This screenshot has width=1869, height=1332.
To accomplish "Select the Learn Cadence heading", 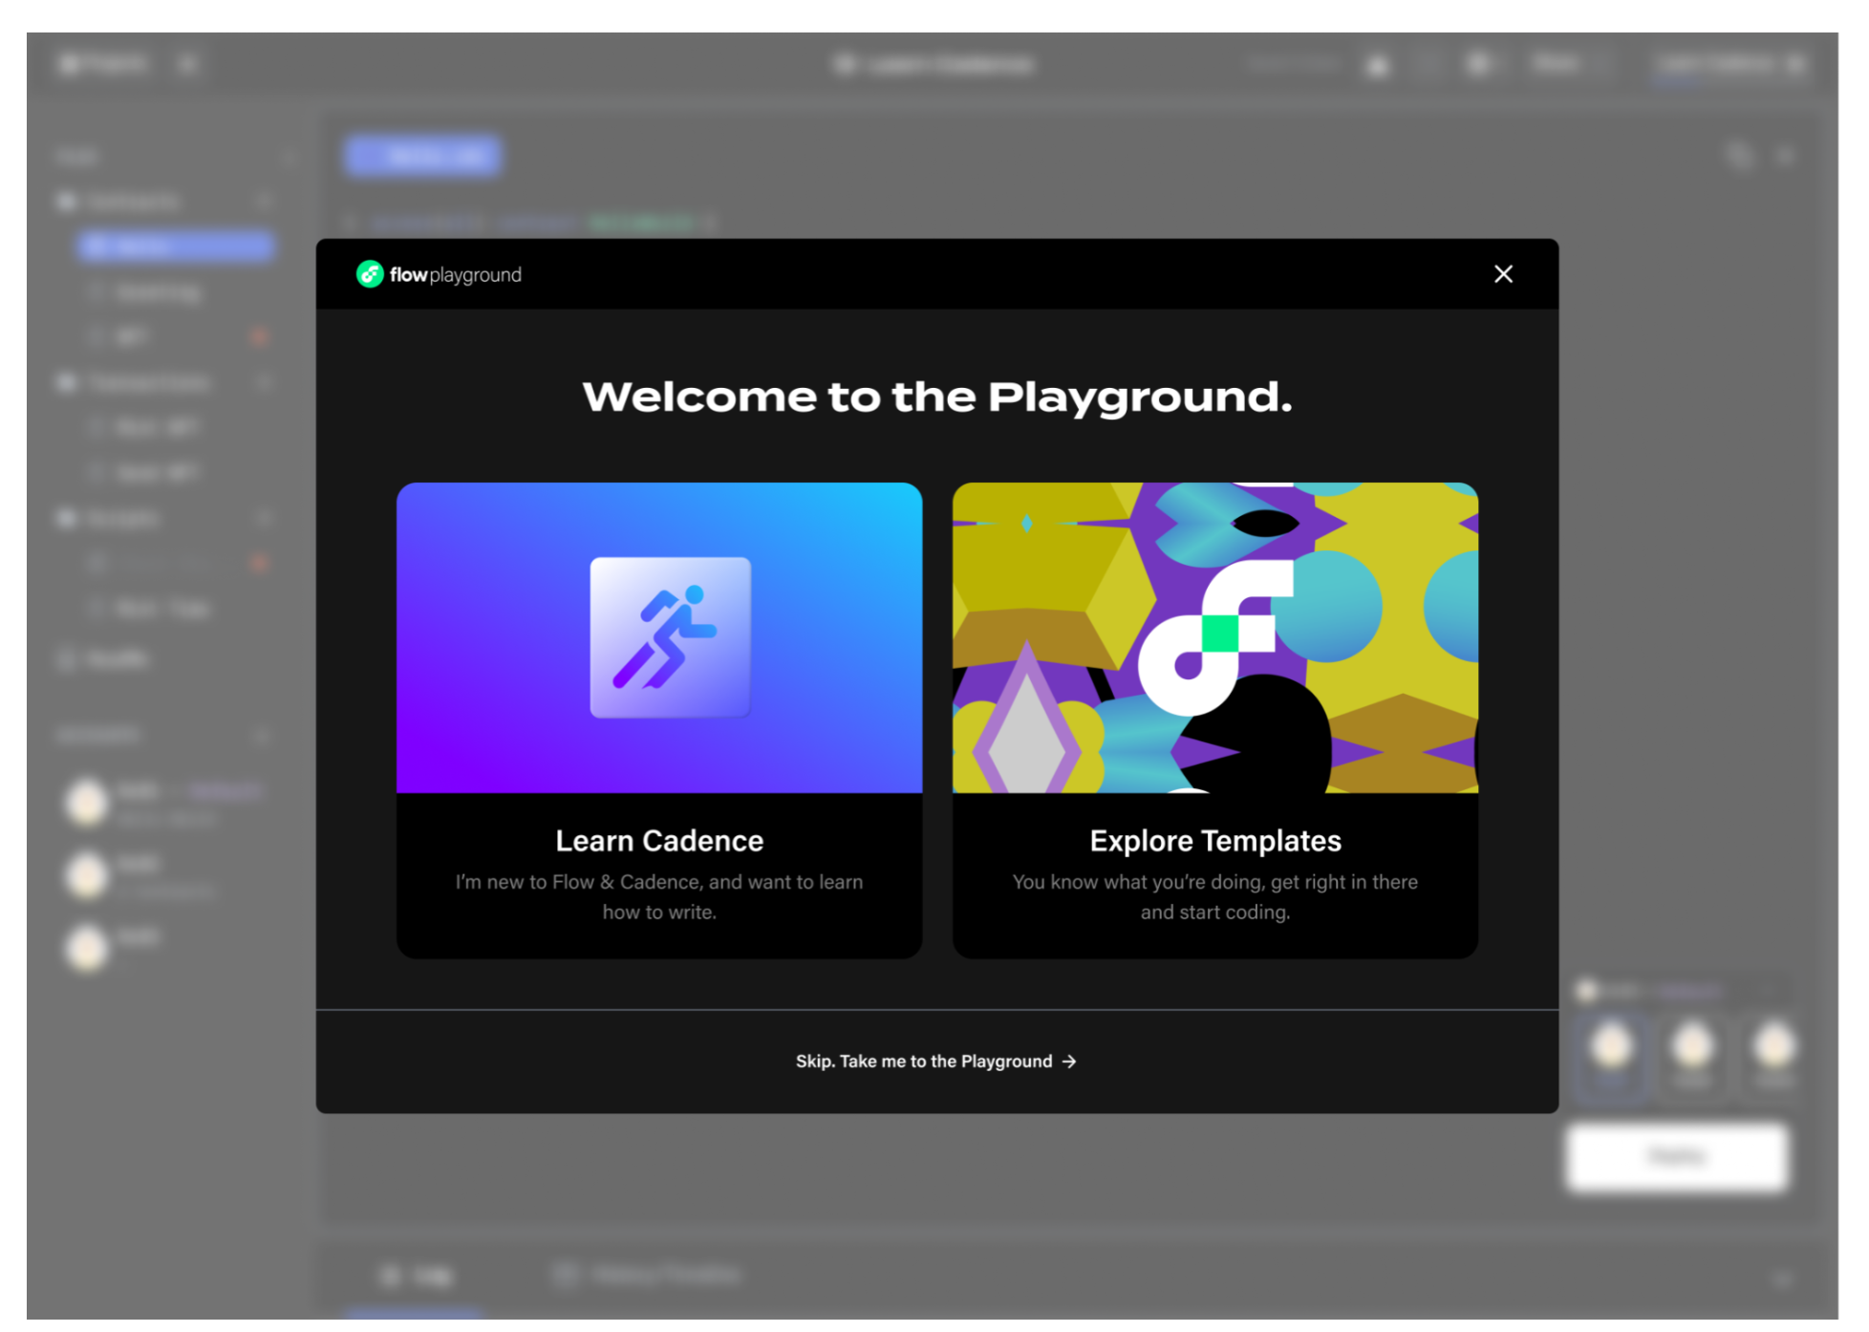I will (x=659, y=841).
